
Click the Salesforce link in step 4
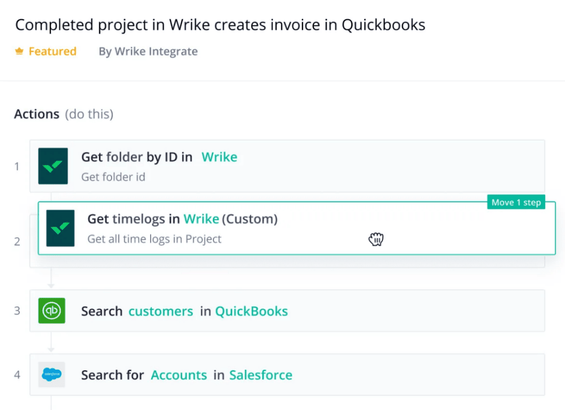click(261, 375)
